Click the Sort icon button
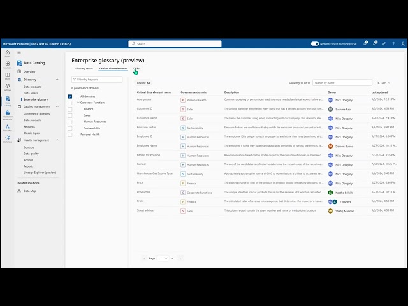 [378, 83]
